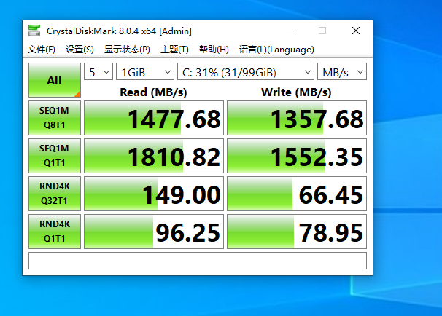
Task: Start the RND4K Q1T1 test
Action: click(55, 232)
